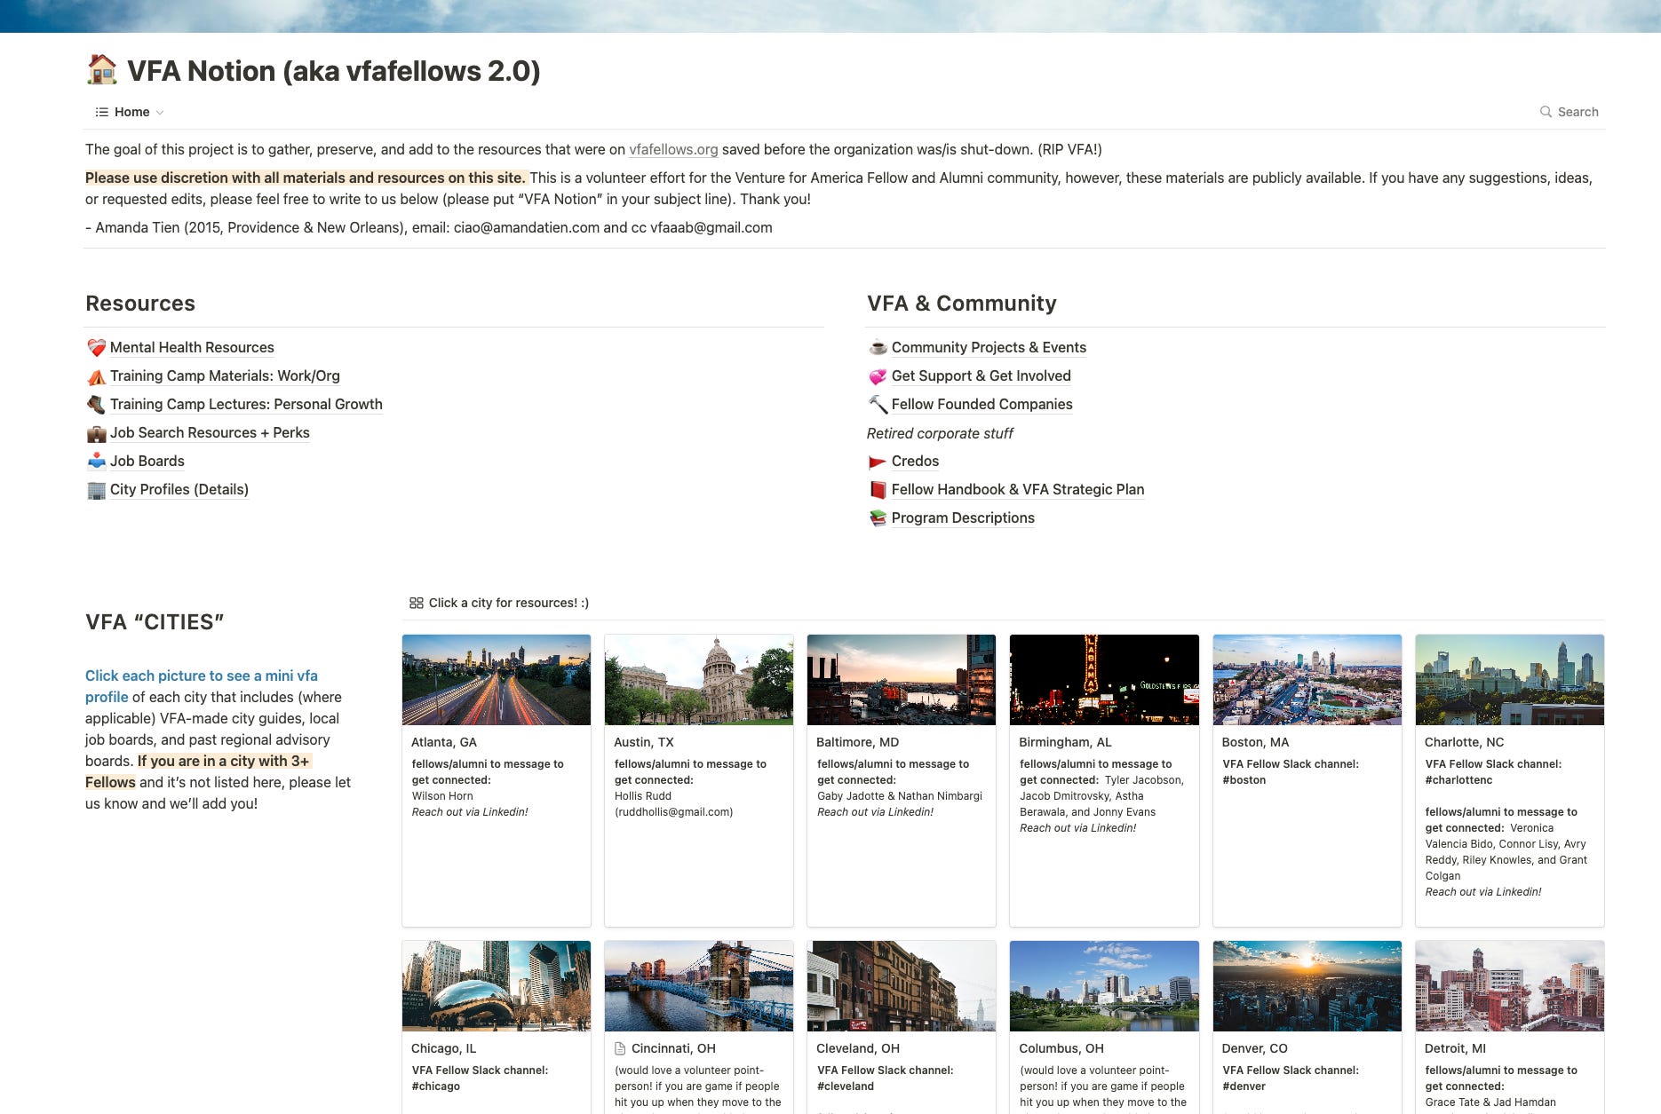Open the Birmingham, AL night photo
Screen dimensions: 1661x1114
[1104, 680]
